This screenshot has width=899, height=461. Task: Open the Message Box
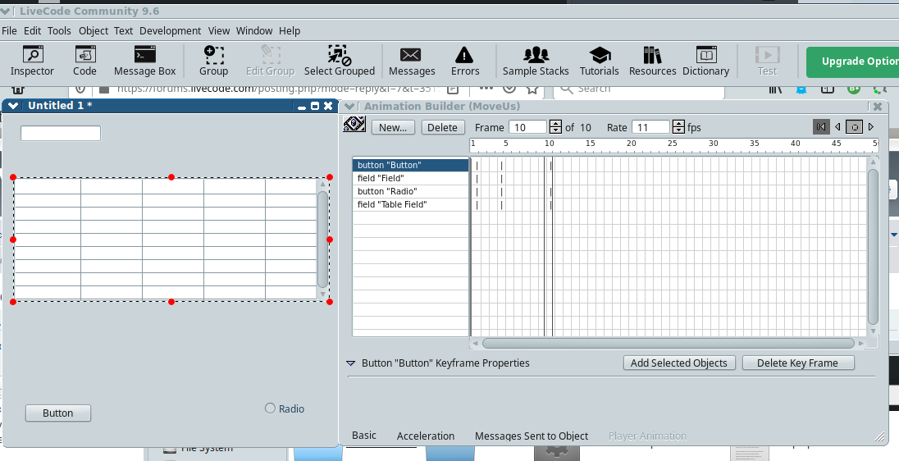[x=144, y=62]
